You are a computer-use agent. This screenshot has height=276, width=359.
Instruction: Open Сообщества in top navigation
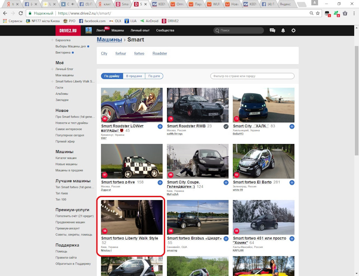tap(165, 30)
